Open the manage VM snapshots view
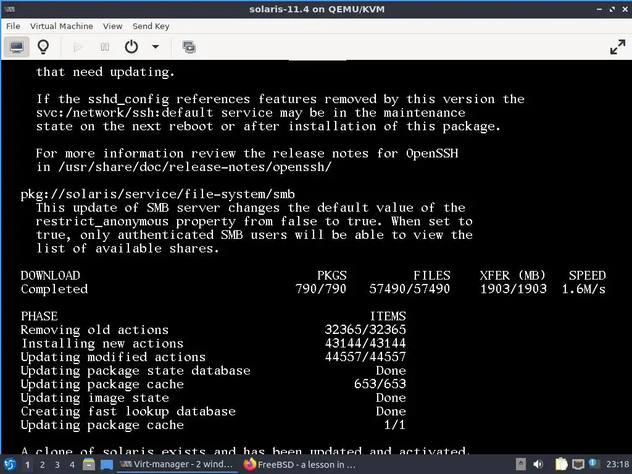632x474 pixels. pyautogui.click(x=189, y=47)
